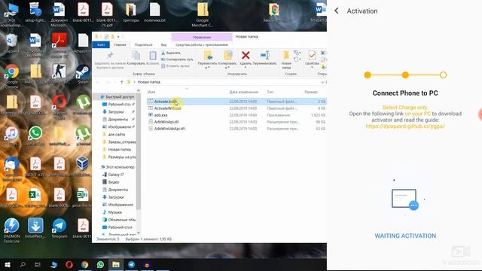Click the purple Manage contextual tab
This screenshot has height=271, width=482.
(202, 37)
